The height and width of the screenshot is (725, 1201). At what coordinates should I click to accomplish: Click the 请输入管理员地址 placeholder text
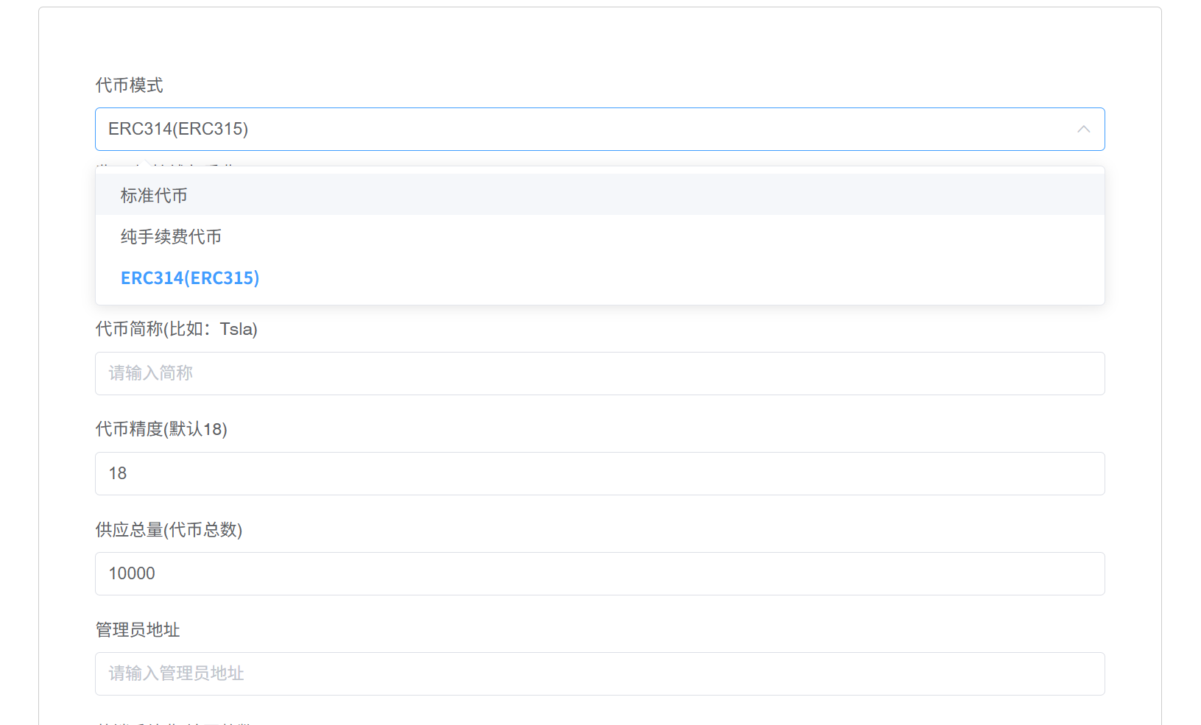[x=177, y=673]
